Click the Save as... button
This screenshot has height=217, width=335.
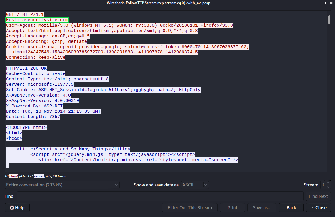click(262, 208)
